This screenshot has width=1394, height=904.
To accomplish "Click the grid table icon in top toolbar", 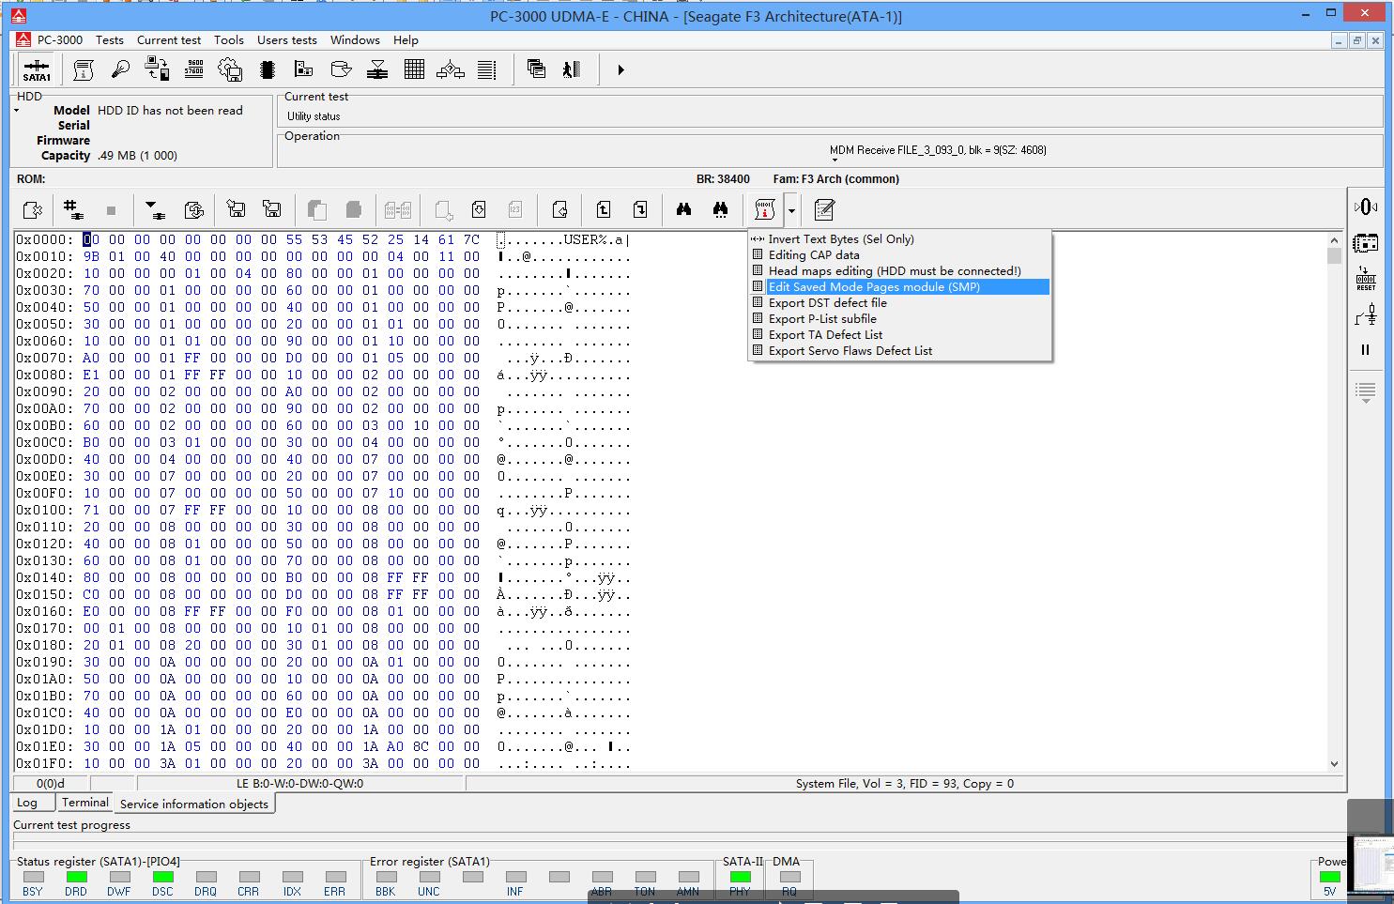I will [x=414, y=69].
